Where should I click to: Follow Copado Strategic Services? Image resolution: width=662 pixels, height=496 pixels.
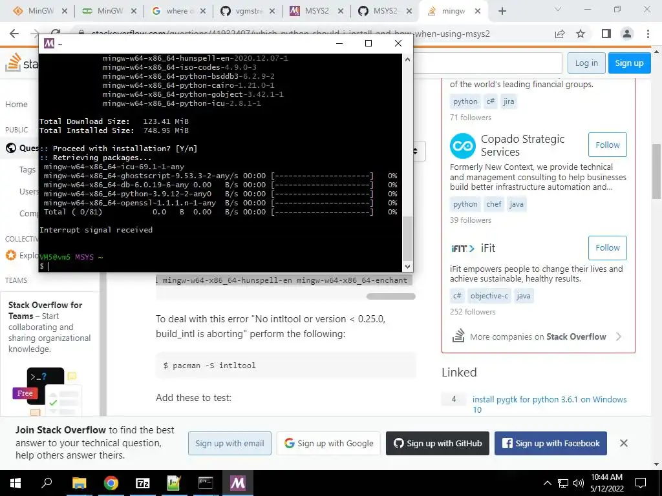click(x=607, y=145)
